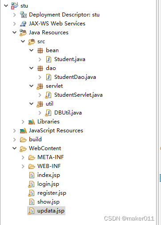Image resolution: width=161 pixels, height=225 pixels.
Task: Expand the build folder
Action: click(x=15, y=139)
